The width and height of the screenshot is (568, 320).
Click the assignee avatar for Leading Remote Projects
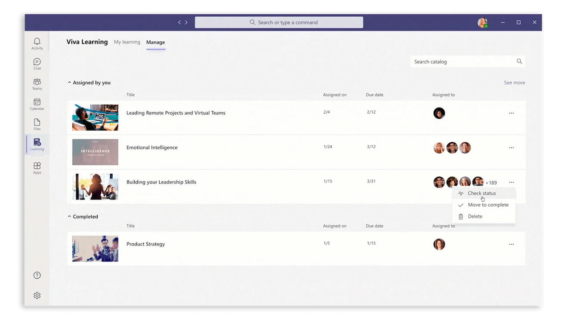(439, 113)
